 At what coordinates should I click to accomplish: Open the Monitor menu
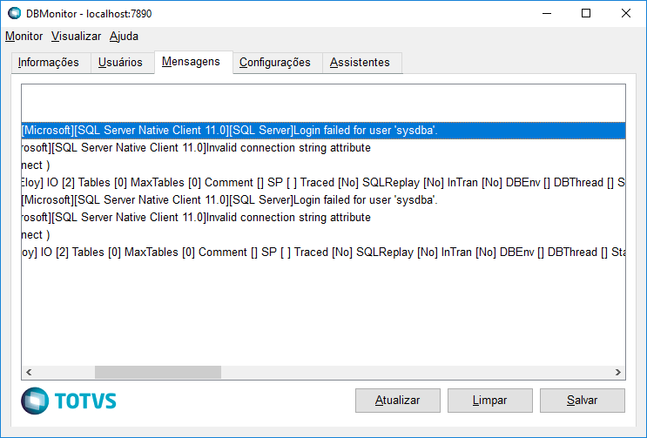point(24,37)
